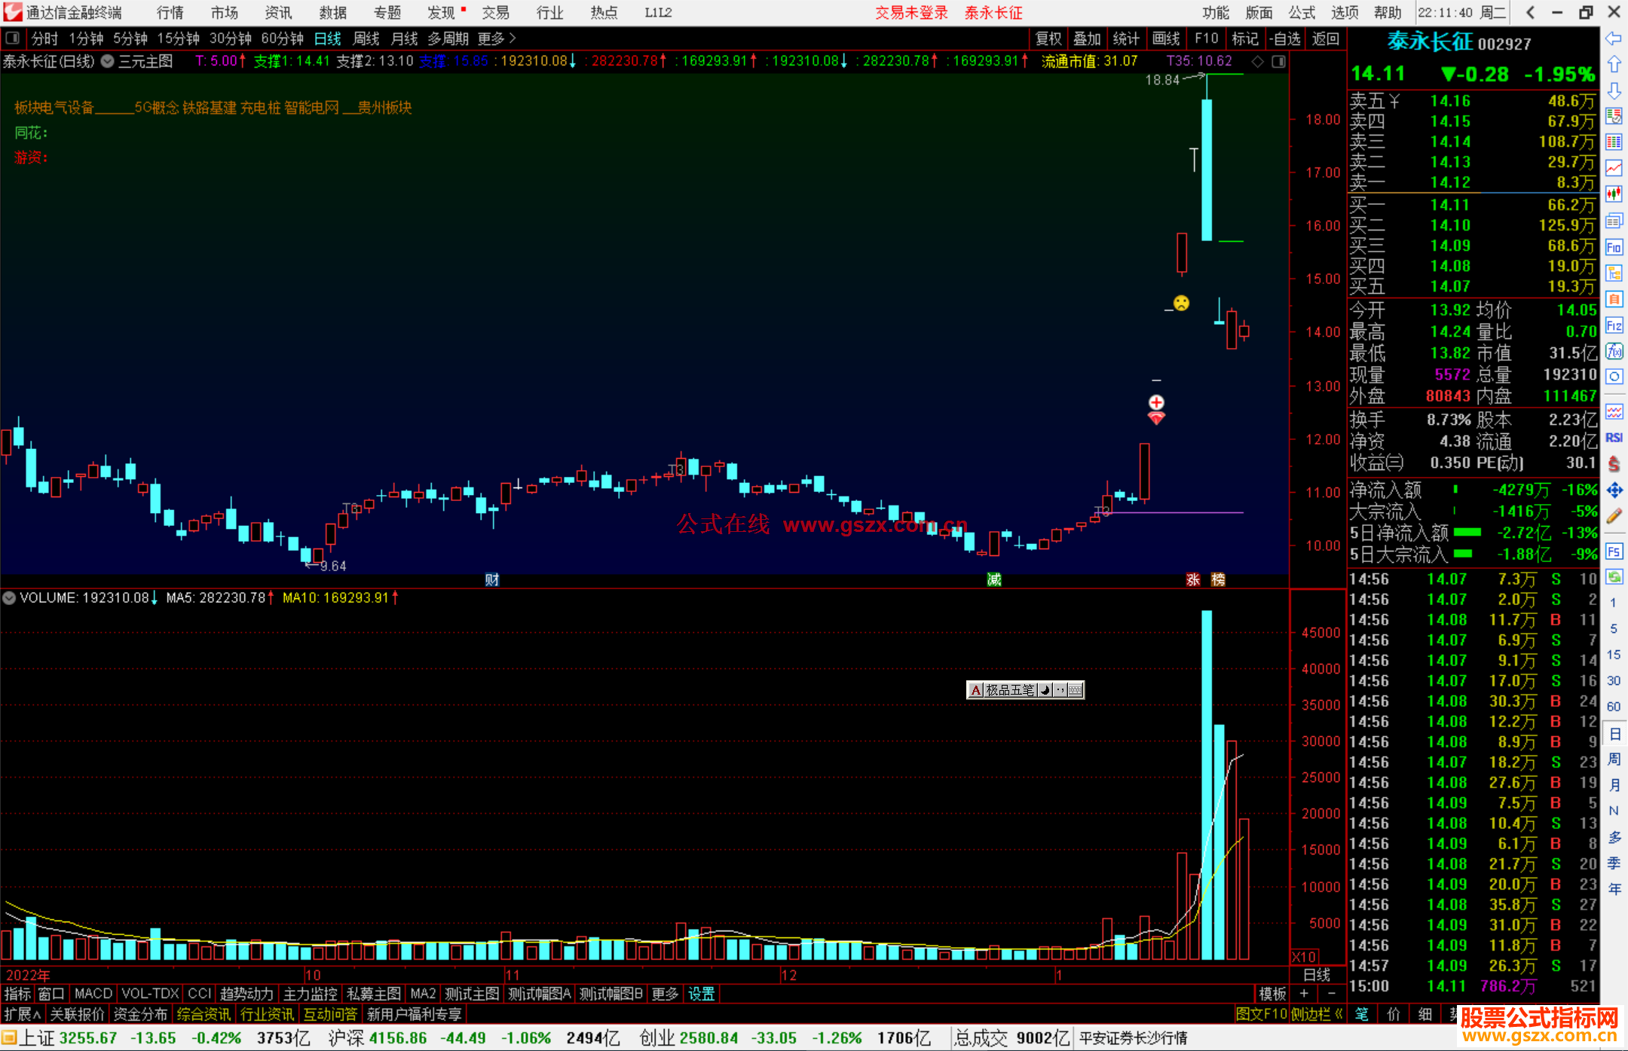
Task: Click the line chart trend icon
Action: (1614, 168)
